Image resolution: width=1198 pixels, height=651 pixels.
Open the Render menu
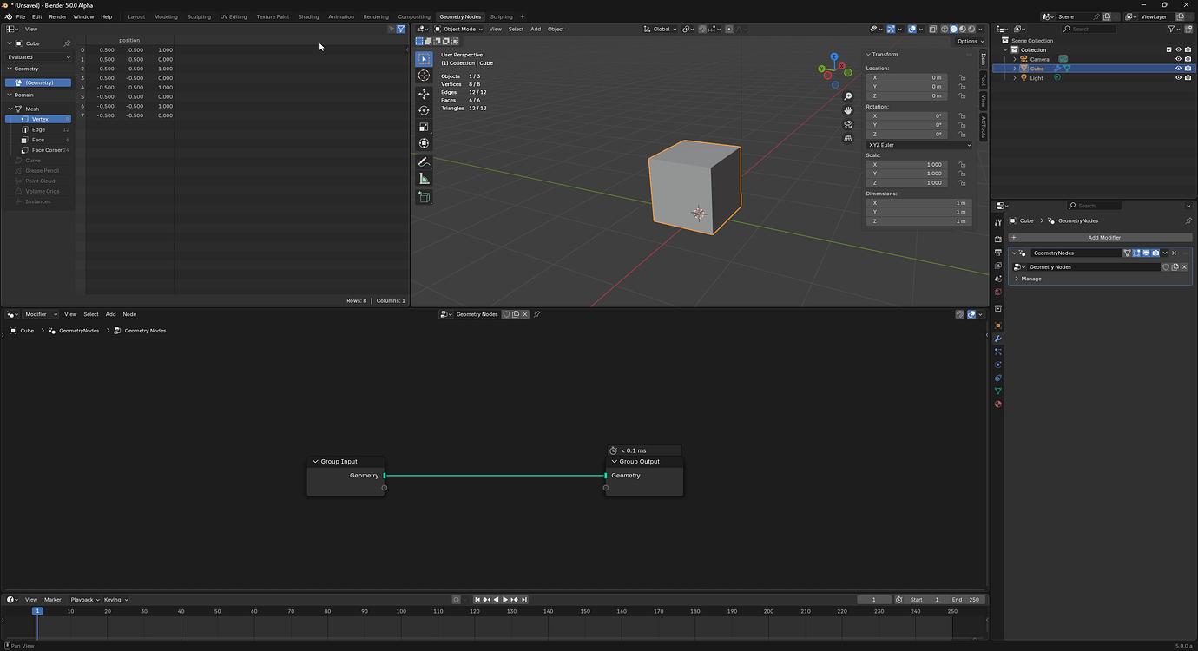[57, 16]
